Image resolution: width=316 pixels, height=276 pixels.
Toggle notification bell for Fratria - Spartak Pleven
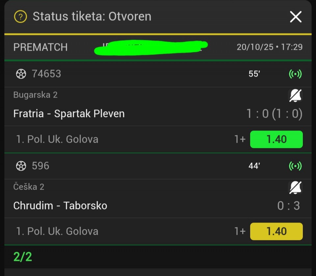pos(295,96)
